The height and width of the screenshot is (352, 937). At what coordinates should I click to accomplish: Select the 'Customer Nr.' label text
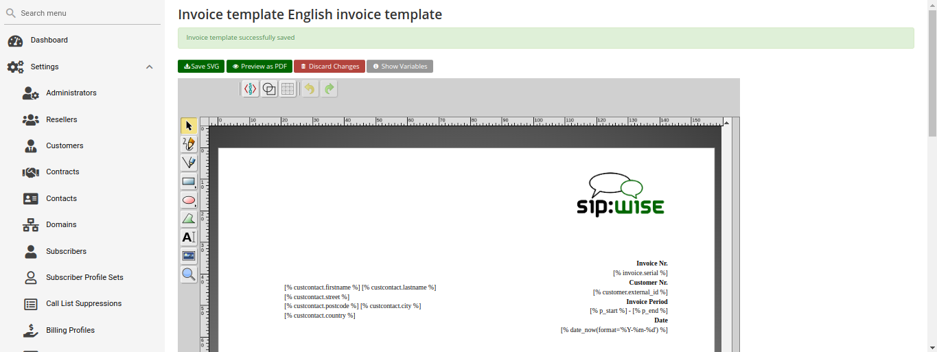point(649,283)
